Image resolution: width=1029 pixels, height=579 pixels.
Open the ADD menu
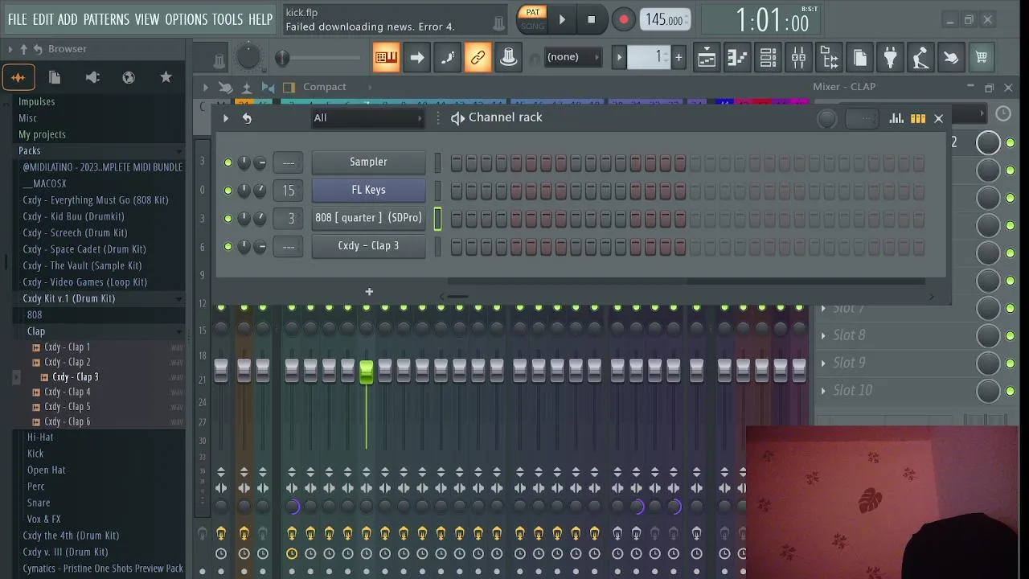tap(68, 19)
